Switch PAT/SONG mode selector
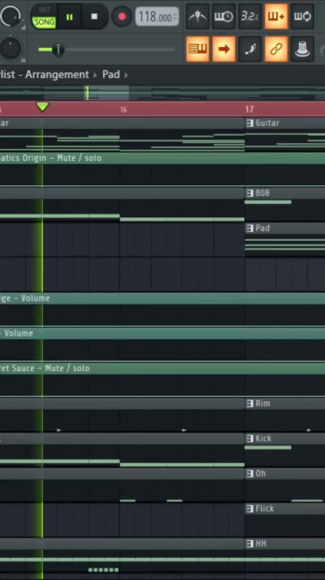Screen dimensions: 325x580 click(44, 17)
